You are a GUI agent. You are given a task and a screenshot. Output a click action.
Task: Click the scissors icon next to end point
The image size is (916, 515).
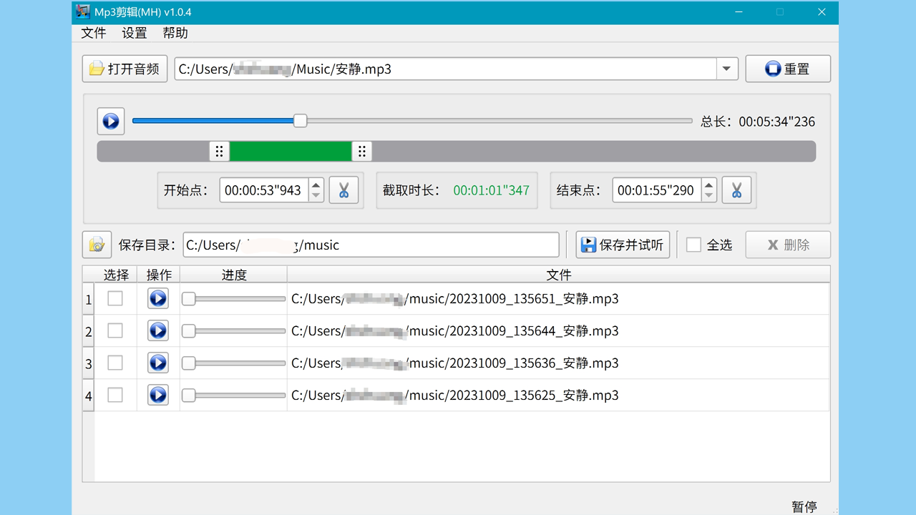point(736,190)
